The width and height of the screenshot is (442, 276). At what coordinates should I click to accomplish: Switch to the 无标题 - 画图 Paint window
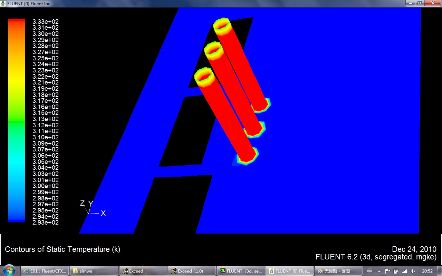(338, 271)
